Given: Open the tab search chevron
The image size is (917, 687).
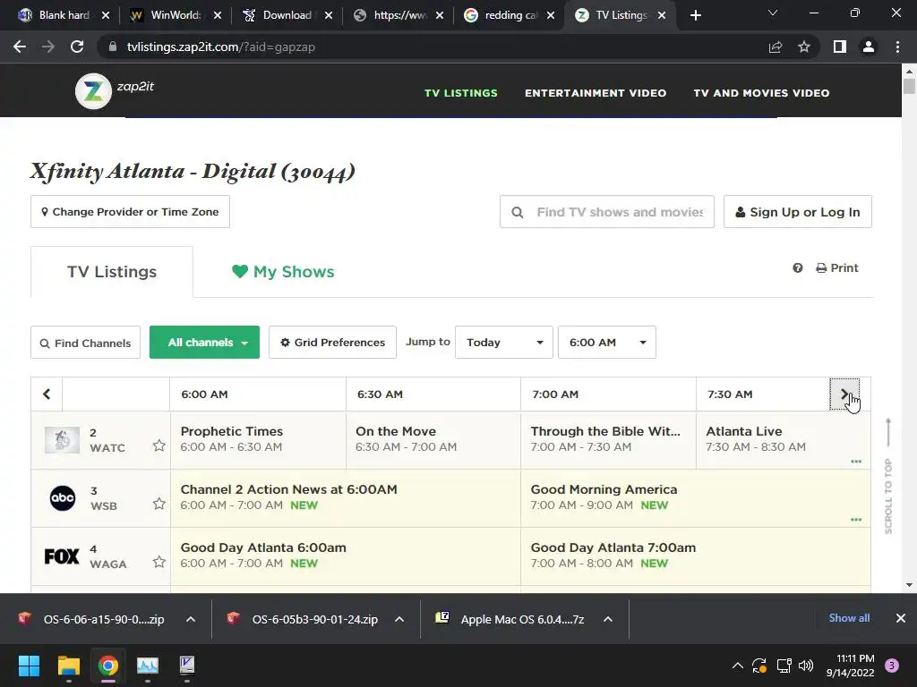Looking at the screenshot, I should coord(773,13).
